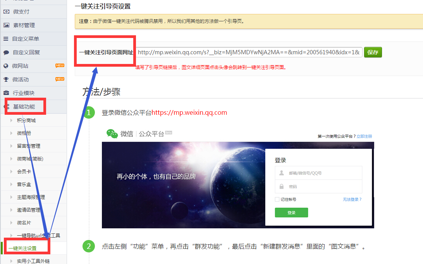Image resolution: width=423 pixels, height=264 pixels.
Task: Click the 立即注册 registration link
Action: (x=364, y=136)
